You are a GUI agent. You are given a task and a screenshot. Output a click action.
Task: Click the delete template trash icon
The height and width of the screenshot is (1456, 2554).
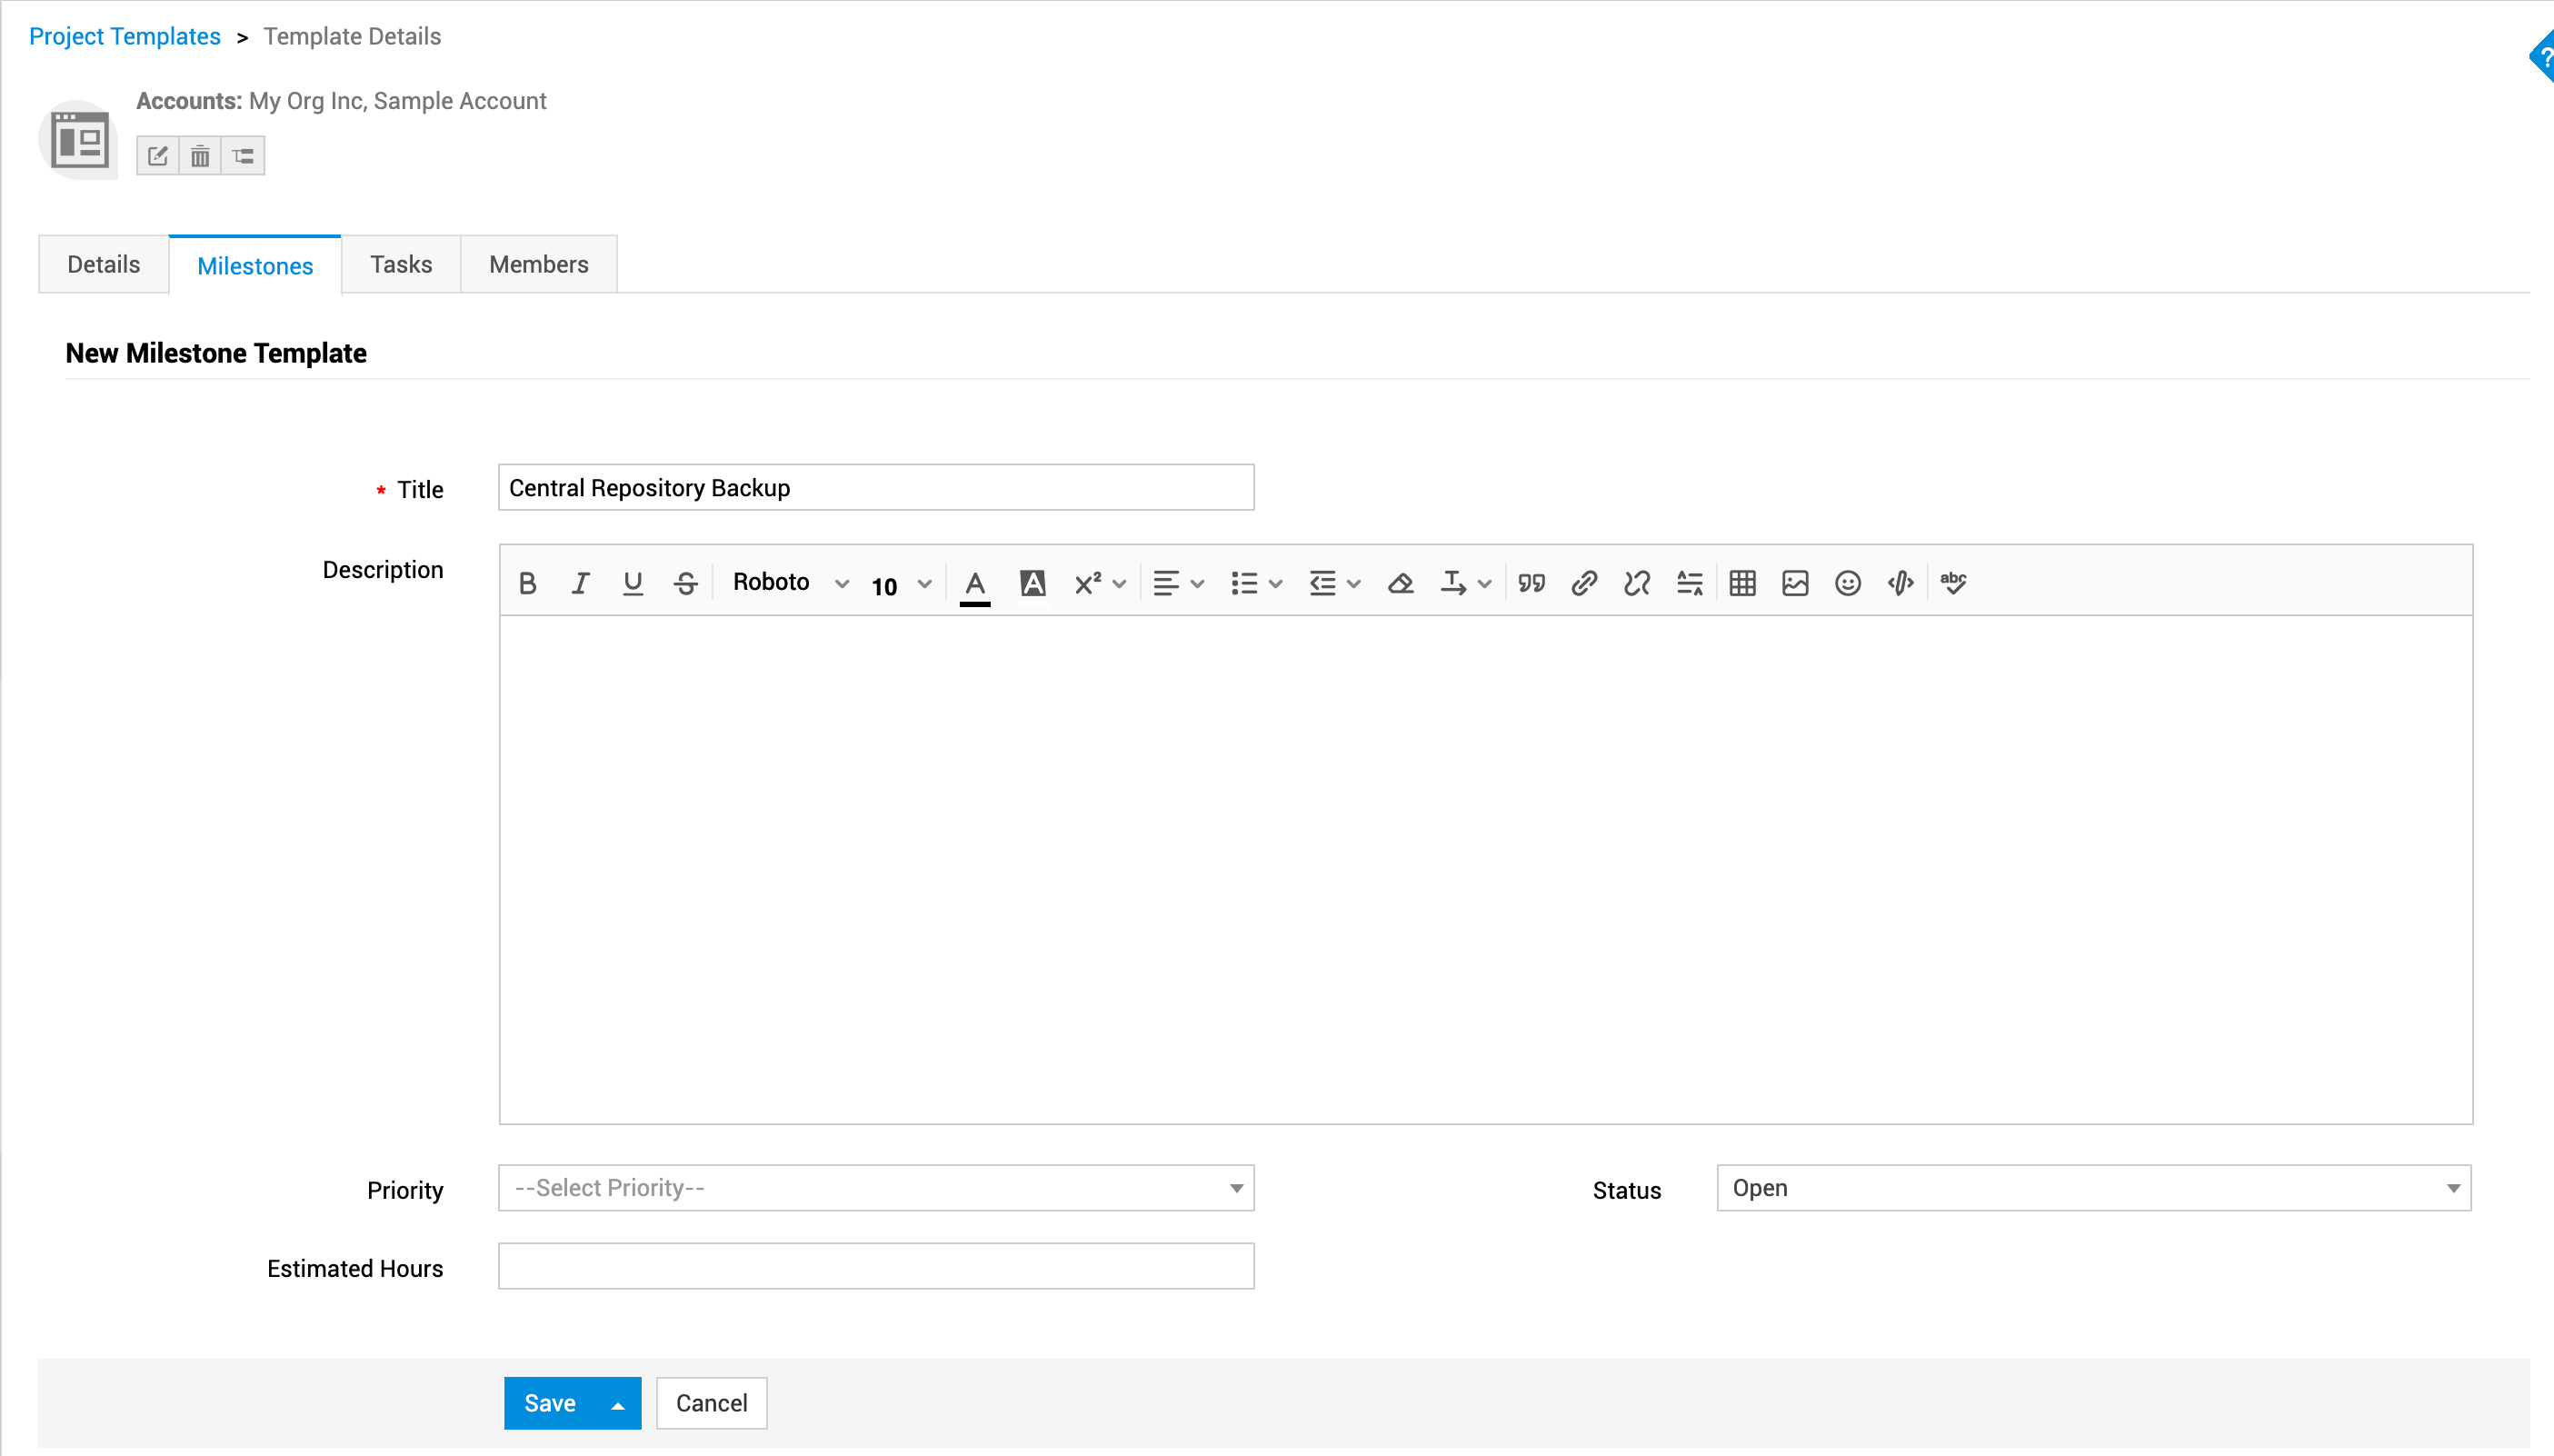tap(200, 156)
